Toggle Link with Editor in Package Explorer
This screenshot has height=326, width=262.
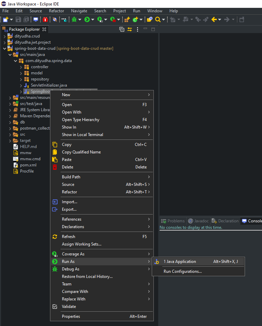[x=130, y=29]
